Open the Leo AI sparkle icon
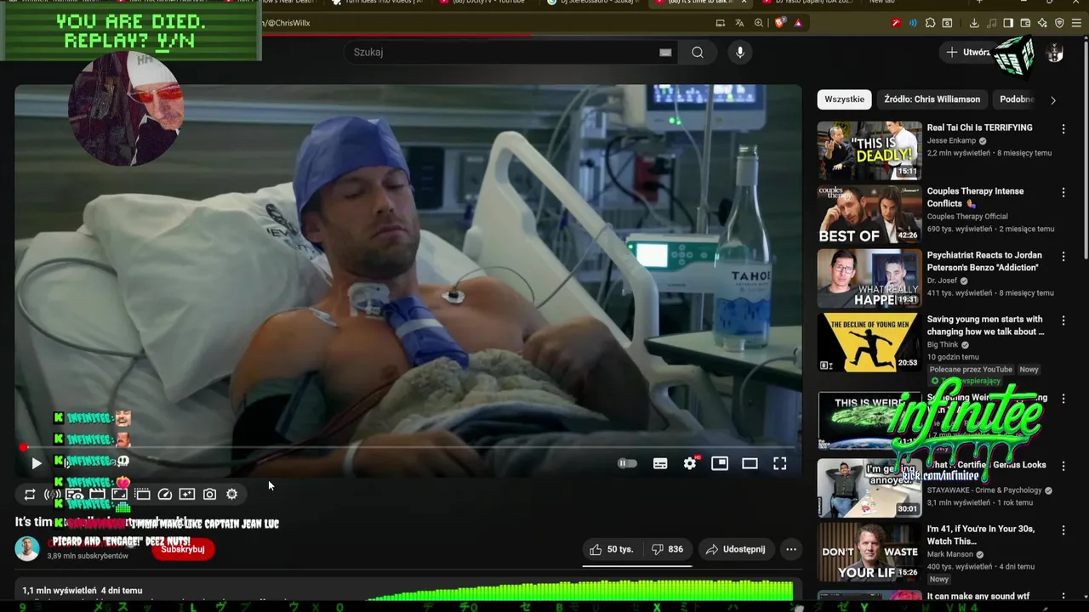The width and height of the screenshot is (1089, 612). [x=1042, y=23]
